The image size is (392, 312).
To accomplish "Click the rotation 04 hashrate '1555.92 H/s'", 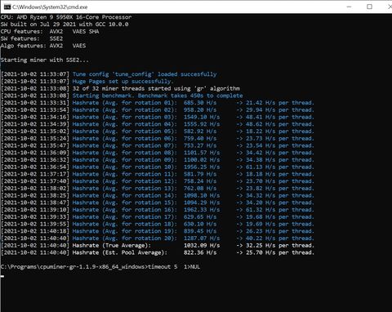I will click(202, 124).
